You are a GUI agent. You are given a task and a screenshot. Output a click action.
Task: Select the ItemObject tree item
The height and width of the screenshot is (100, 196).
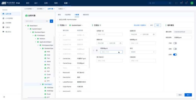[48, 84]
